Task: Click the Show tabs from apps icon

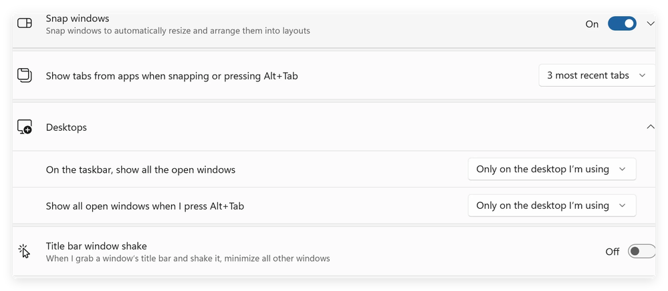Action: [25, 75]
